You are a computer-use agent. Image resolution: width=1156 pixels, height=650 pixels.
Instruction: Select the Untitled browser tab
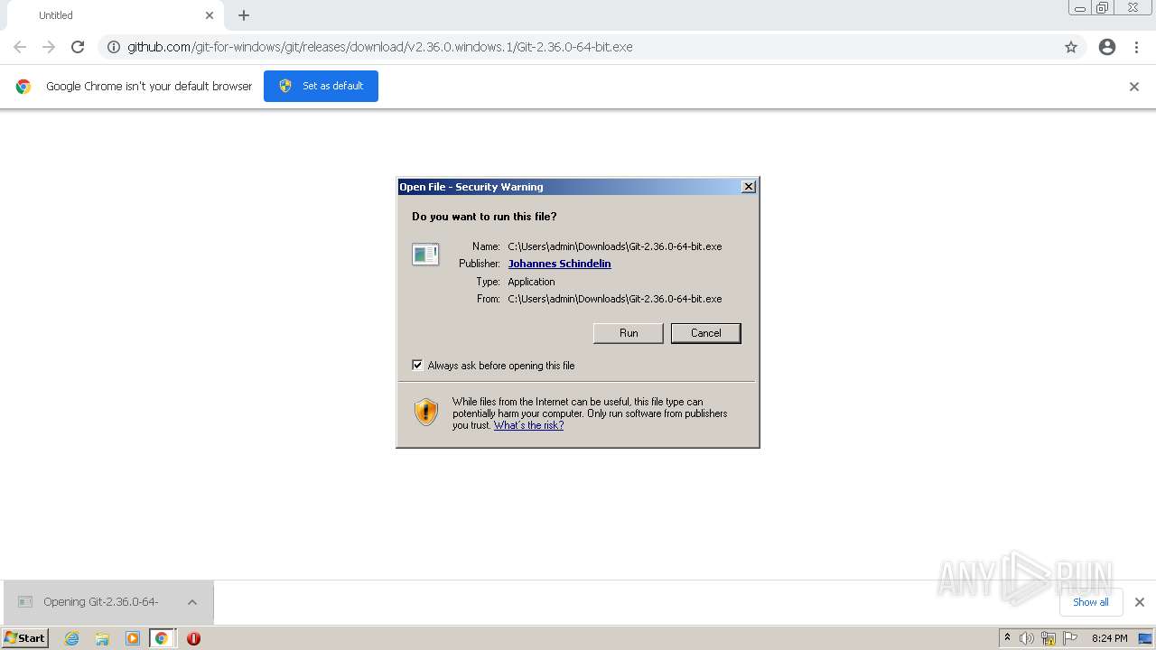tap(113, 15)
